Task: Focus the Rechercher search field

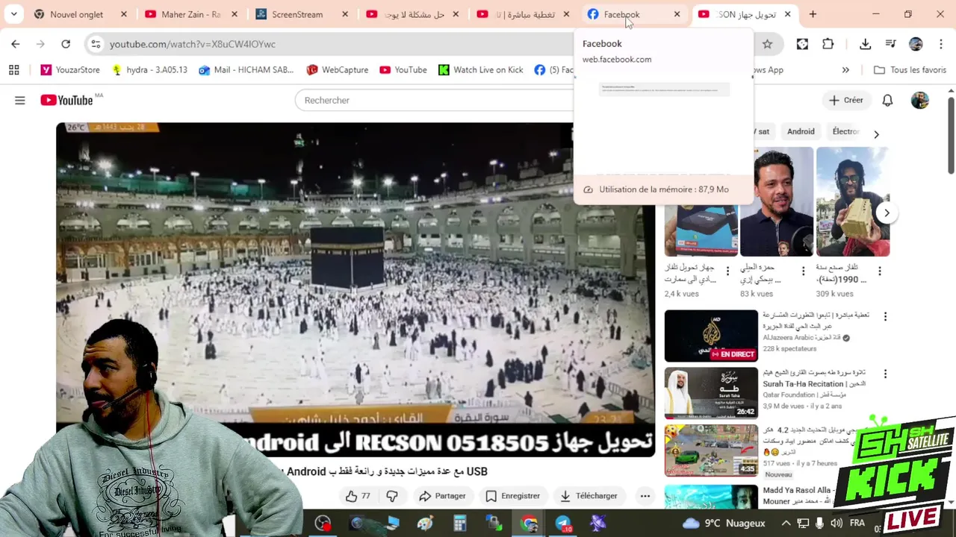Action: coord(433,100)
